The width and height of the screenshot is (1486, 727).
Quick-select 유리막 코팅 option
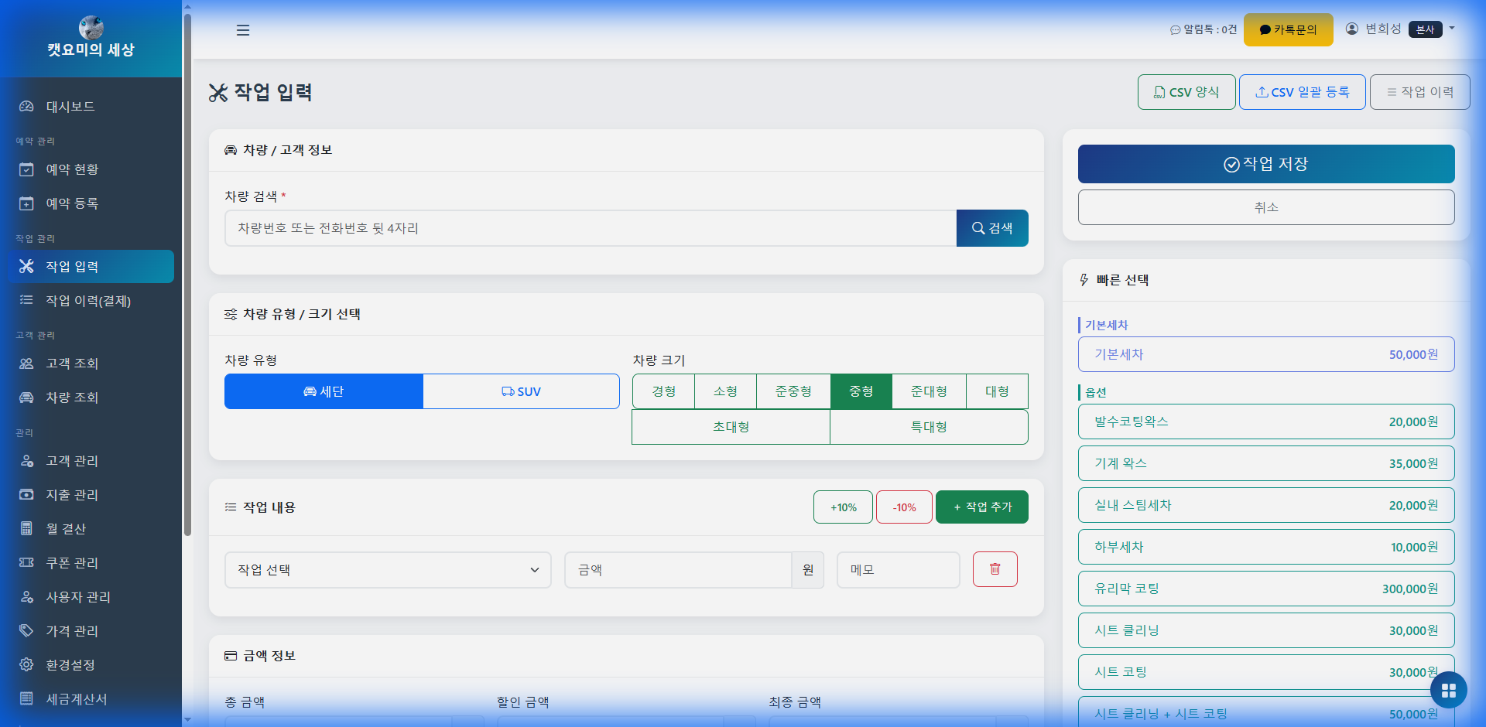click(1266, 589)
